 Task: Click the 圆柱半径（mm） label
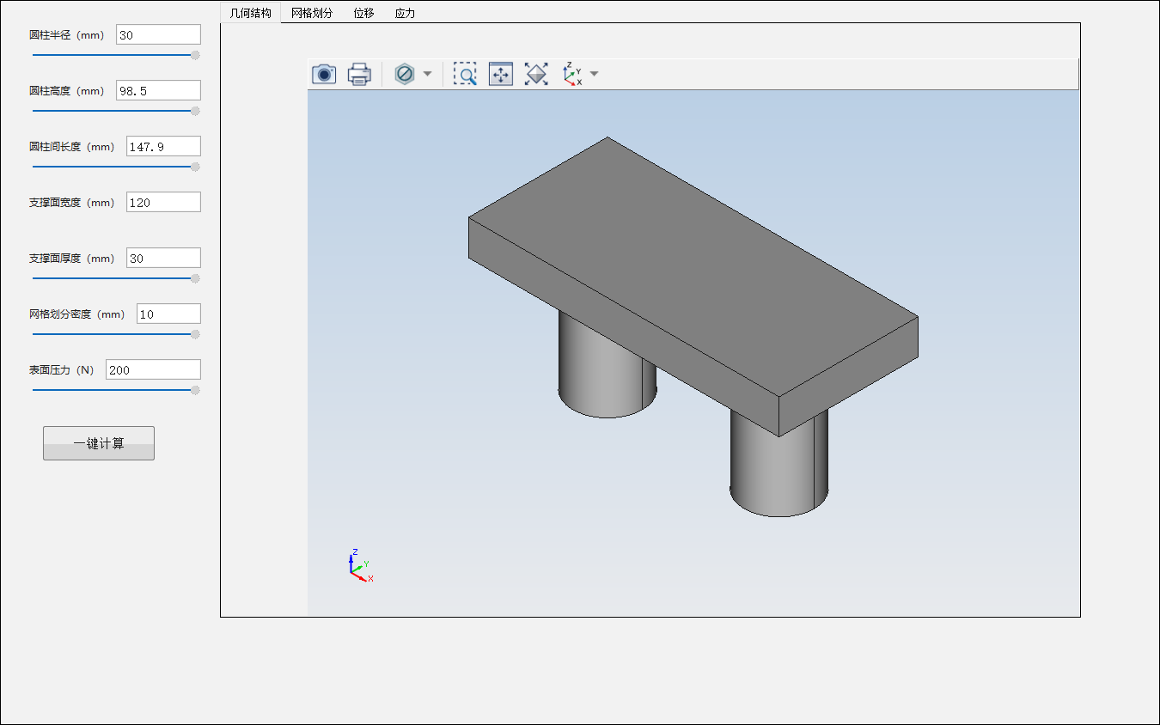67,35
